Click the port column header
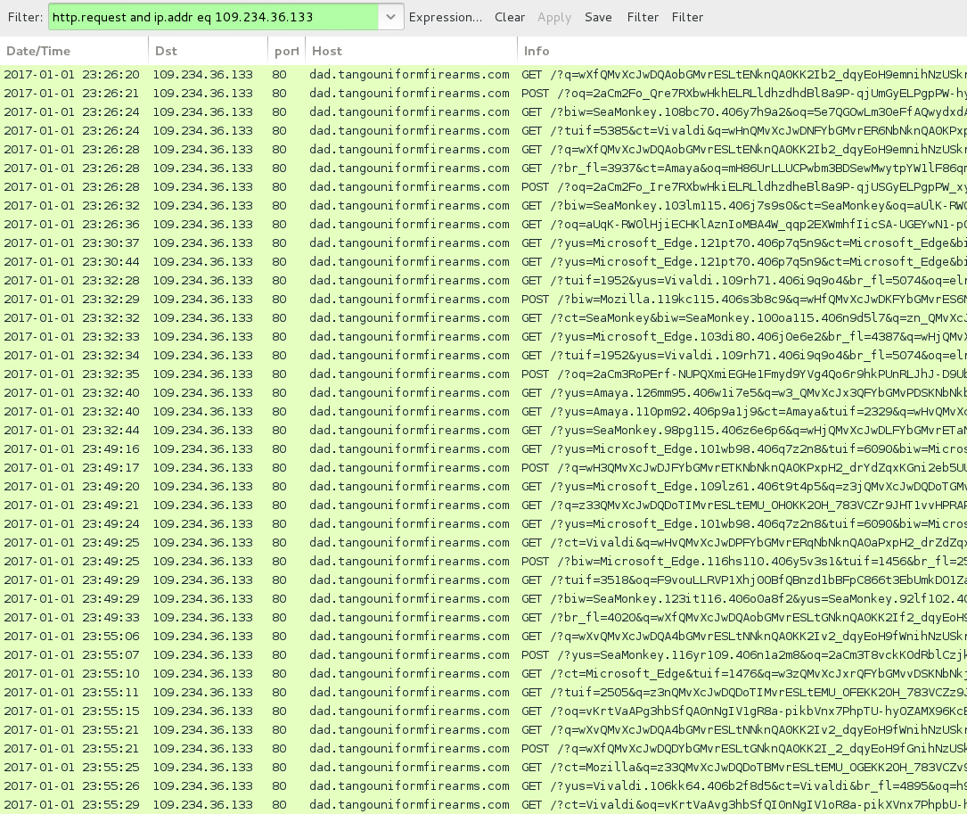This screenshot has width=967, height=814. point(287,51)
